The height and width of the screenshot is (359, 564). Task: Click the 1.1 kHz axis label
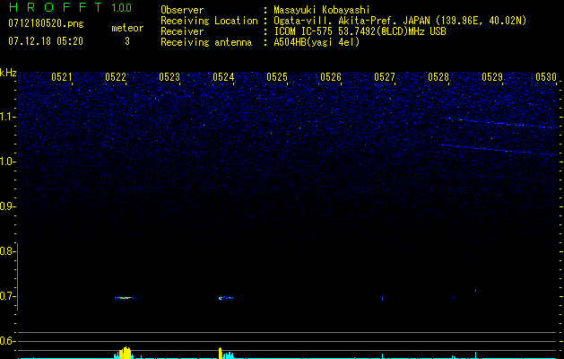(8, 117)
